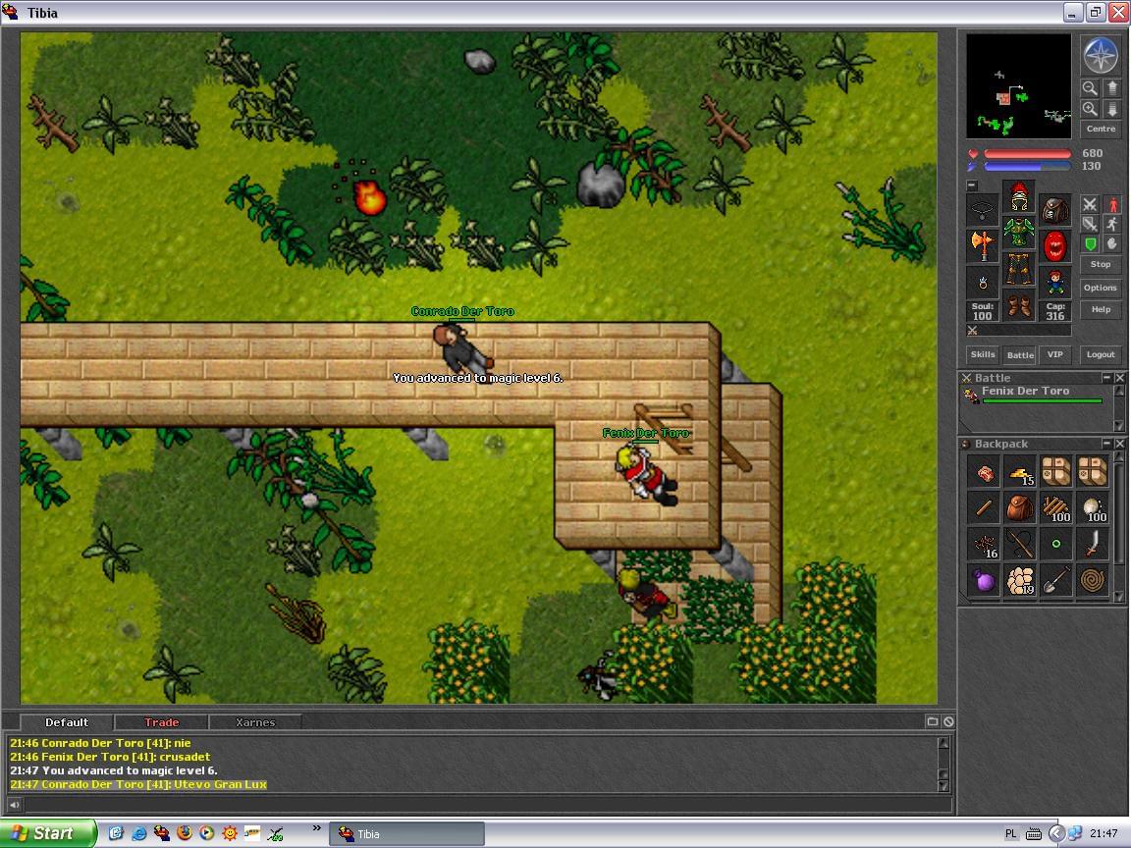The image size is (1131, 848).
Task: Click the open channel list icon
Action: pos(932,721)
